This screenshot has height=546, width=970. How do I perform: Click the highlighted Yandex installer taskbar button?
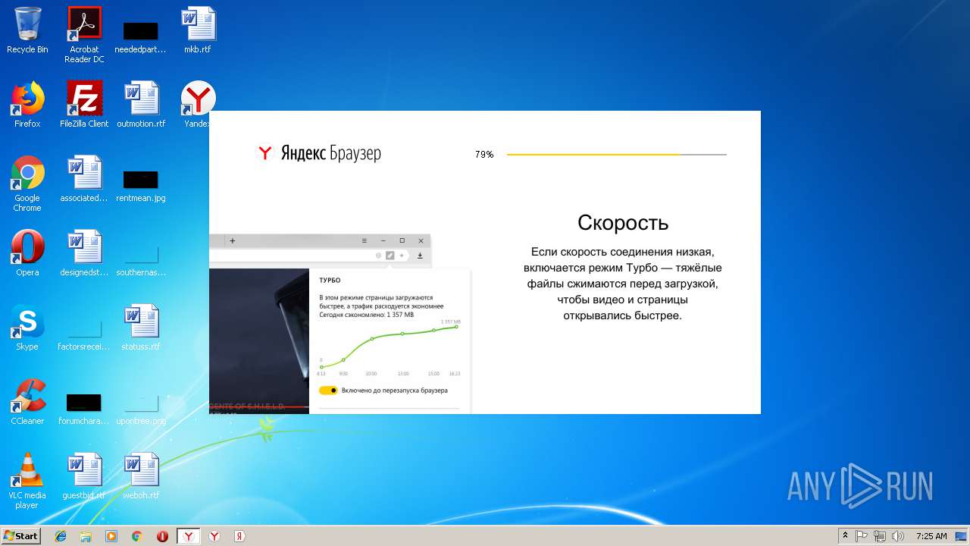pos(189,536)
